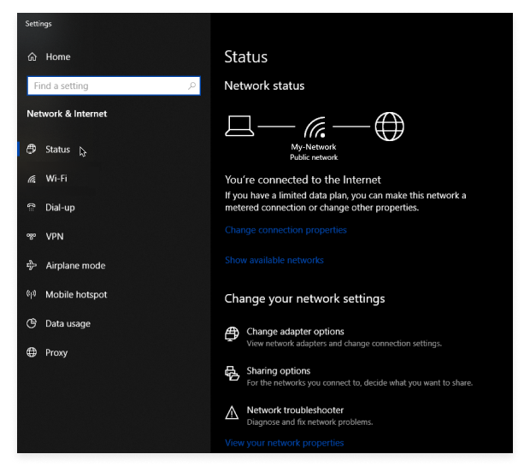530x466 pixels.
Task: Select Mobile hotspot from sidebar
Action: (76, 295)
